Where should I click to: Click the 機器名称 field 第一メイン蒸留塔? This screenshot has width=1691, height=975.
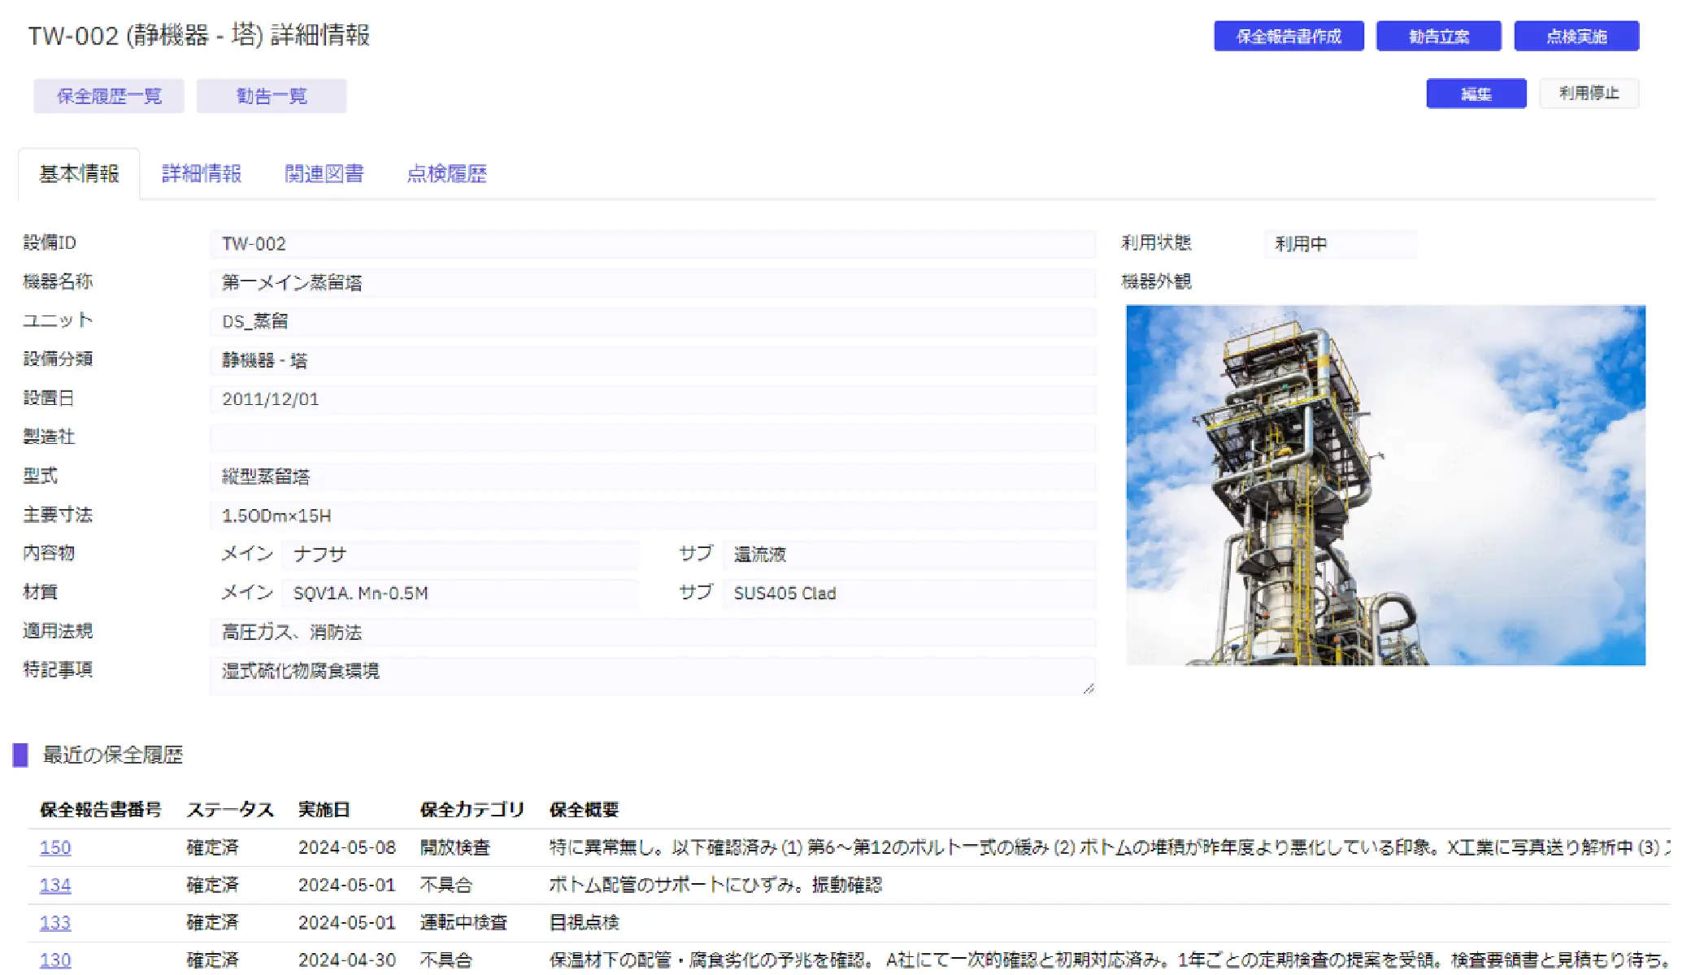pyautogui.click(x=652, y=282)
